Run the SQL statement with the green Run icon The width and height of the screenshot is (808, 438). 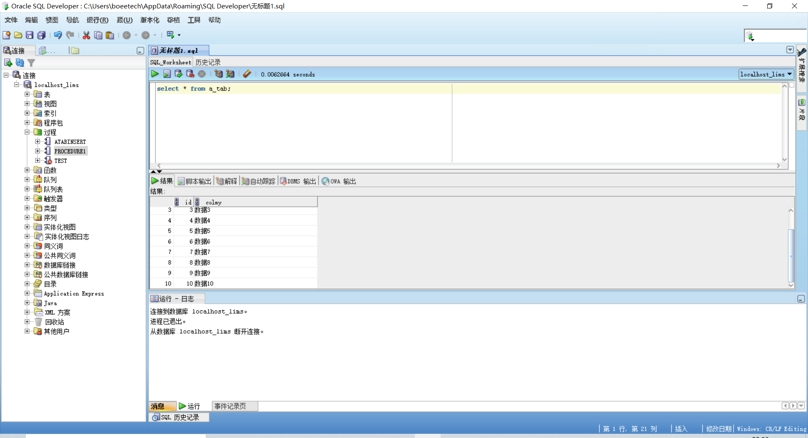pos(154,74)
